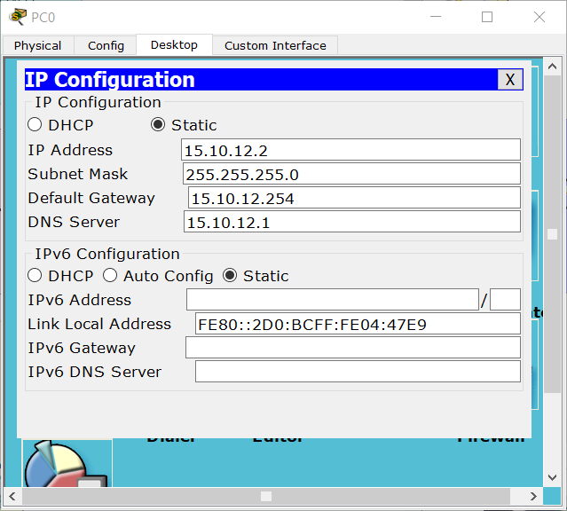Select the IPv4 DHCP radio button
The width and height of the screenshot is (567, 511).
click(x=35, y=125)
